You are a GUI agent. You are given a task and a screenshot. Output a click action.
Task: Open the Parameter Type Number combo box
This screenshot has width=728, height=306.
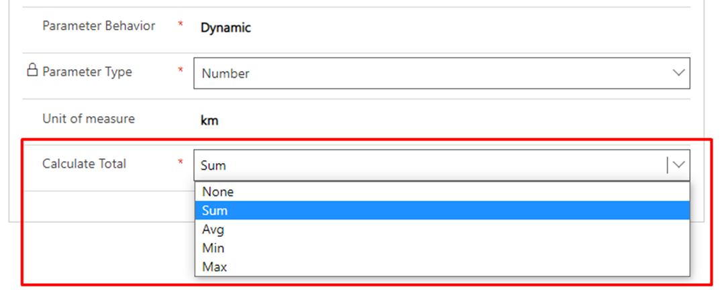(429, 73)
